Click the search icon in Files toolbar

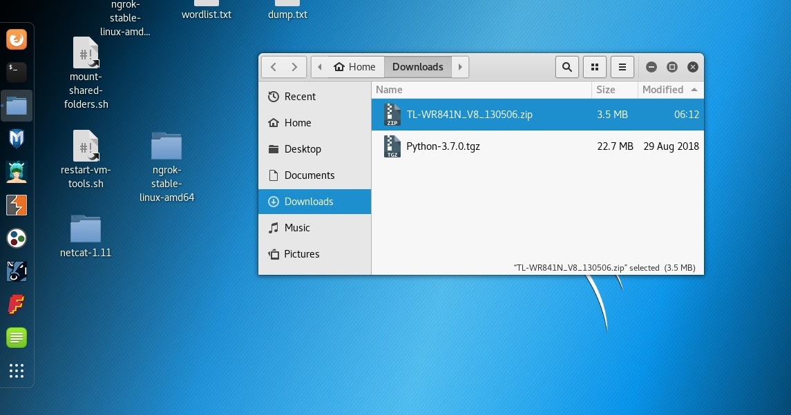567,67
